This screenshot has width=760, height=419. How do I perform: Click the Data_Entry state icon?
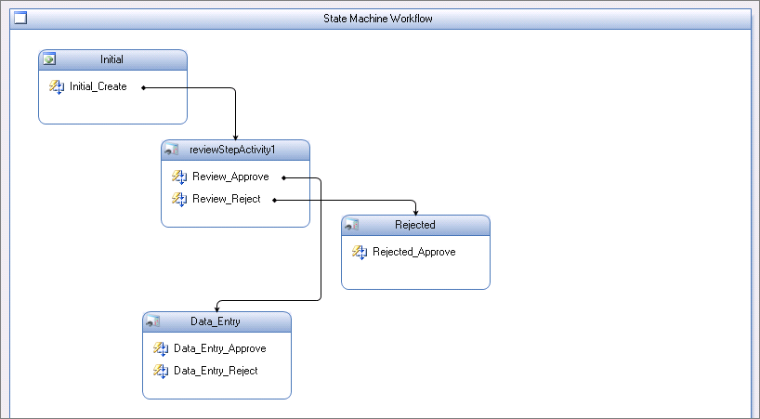click(153, 321)
